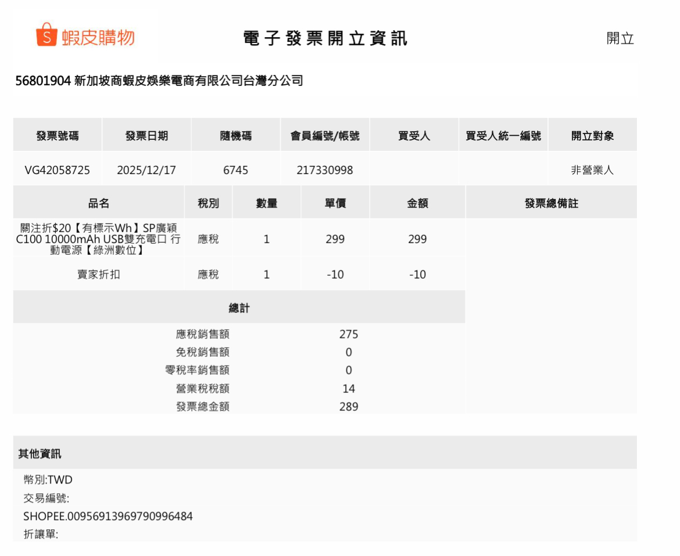
Task: Click the invoice date 2025/12/17
Action: pyautogui.click(x=146, y=170)
